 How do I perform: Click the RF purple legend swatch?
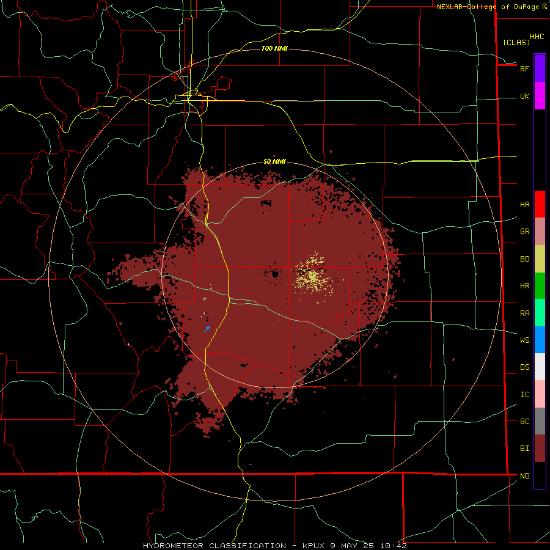540,68
